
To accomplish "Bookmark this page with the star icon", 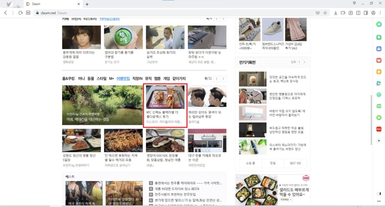I will [x=325, y=13].
